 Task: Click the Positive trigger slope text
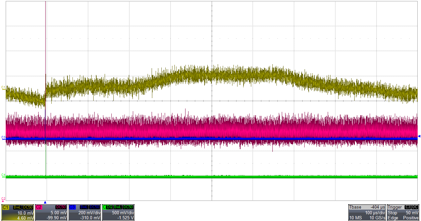coord(411,218)
